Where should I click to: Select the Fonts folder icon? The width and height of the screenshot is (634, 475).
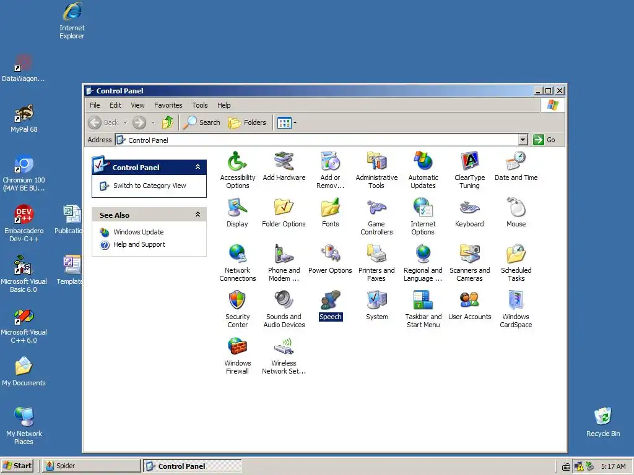(x=331, y=207)
